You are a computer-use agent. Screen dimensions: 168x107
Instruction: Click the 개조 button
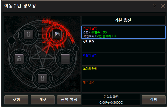pyautogui.click(x=43, y=100)
